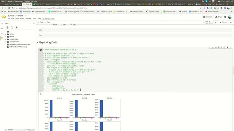This screenshot has width=234, height=131.
Task: Reload the browser page
Action: pos(9,8)
